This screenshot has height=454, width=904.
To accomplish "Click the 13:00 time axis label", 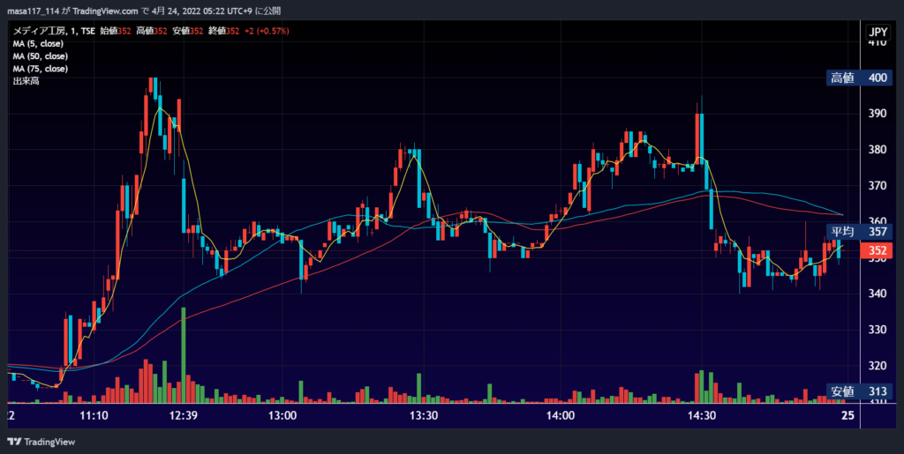I will tap(282, 415).
